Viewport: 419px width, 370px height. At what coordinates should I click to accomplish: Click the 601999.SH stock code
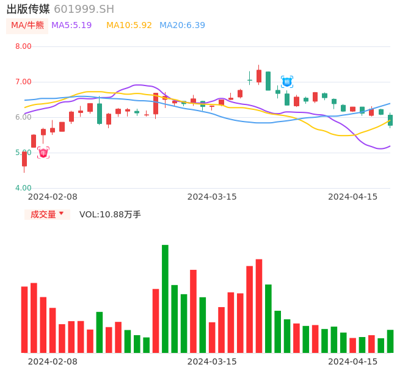84,9
